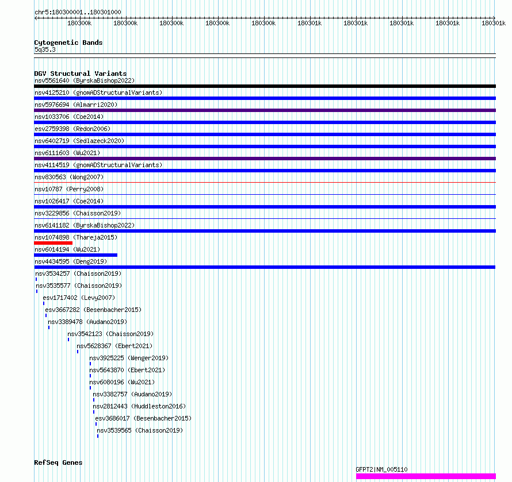
Task: Click nsv1026417 (Coe2014) variant label
Action: pos(69,201)
